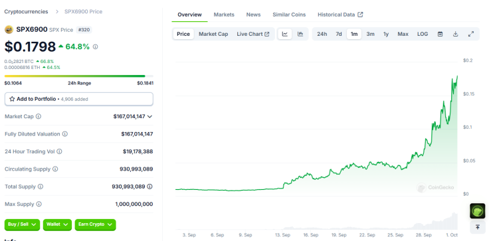Click the 24h Range progress bar

click(x=79, y=76)
